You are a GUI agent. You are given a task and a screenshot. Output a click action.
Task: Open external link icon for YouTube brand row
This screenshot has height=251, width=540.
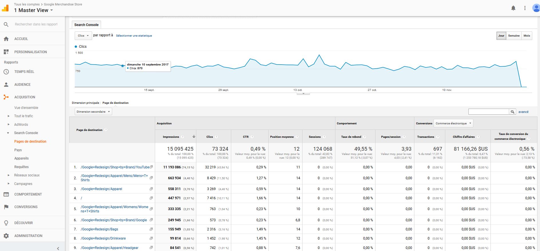click(x=151, y=167)
